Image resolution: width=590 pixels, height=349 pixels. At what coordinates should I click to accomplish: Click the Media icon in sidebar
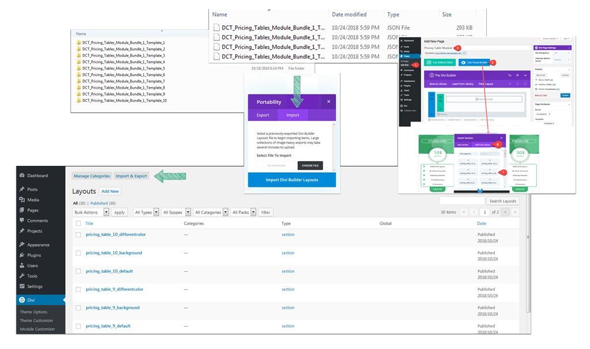pyautogui.click(x=21, y=200)
